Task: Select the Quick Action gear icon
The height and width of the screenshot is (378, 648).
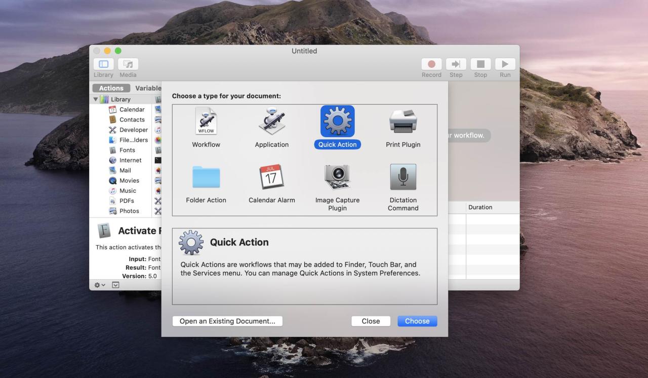Action: [x=337, y=122]
